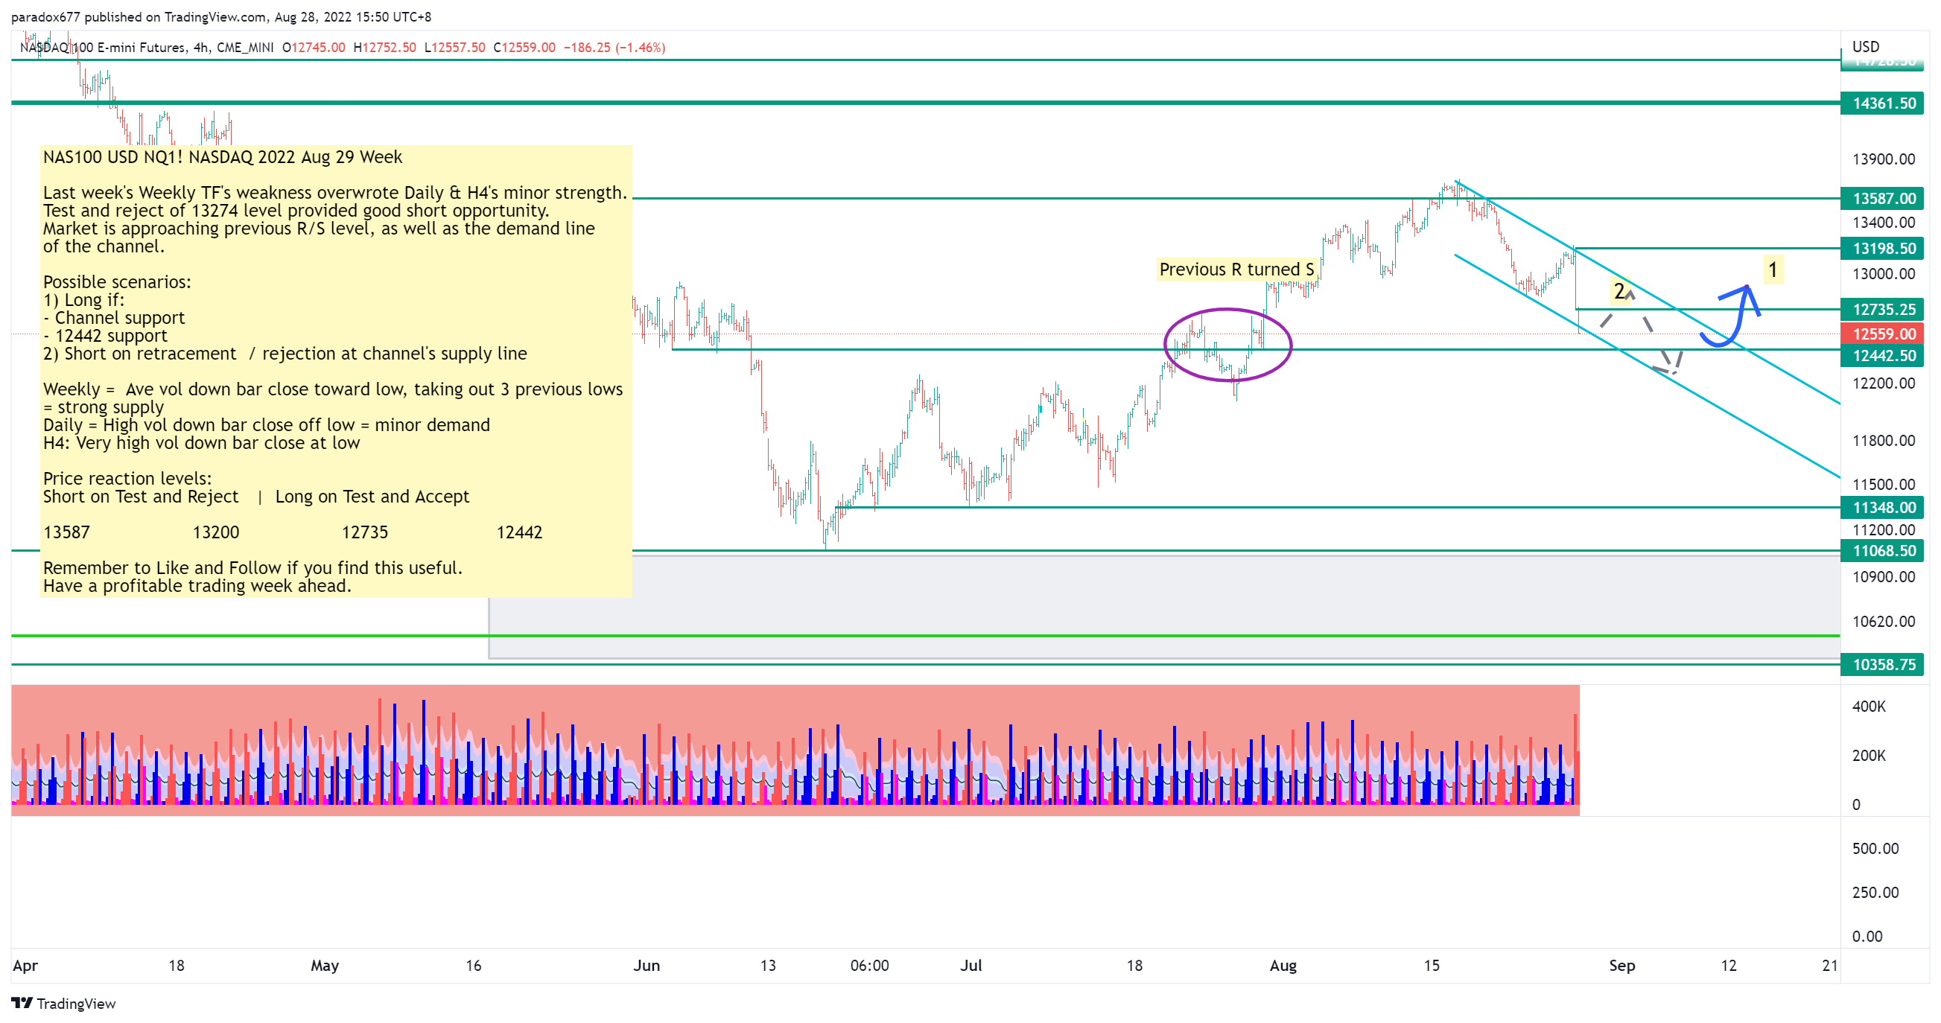The width and height of the screenshot is (1941, 1023).
Task: Click the TradingView logo at bottom left
Action: (x=64, y=1003)
